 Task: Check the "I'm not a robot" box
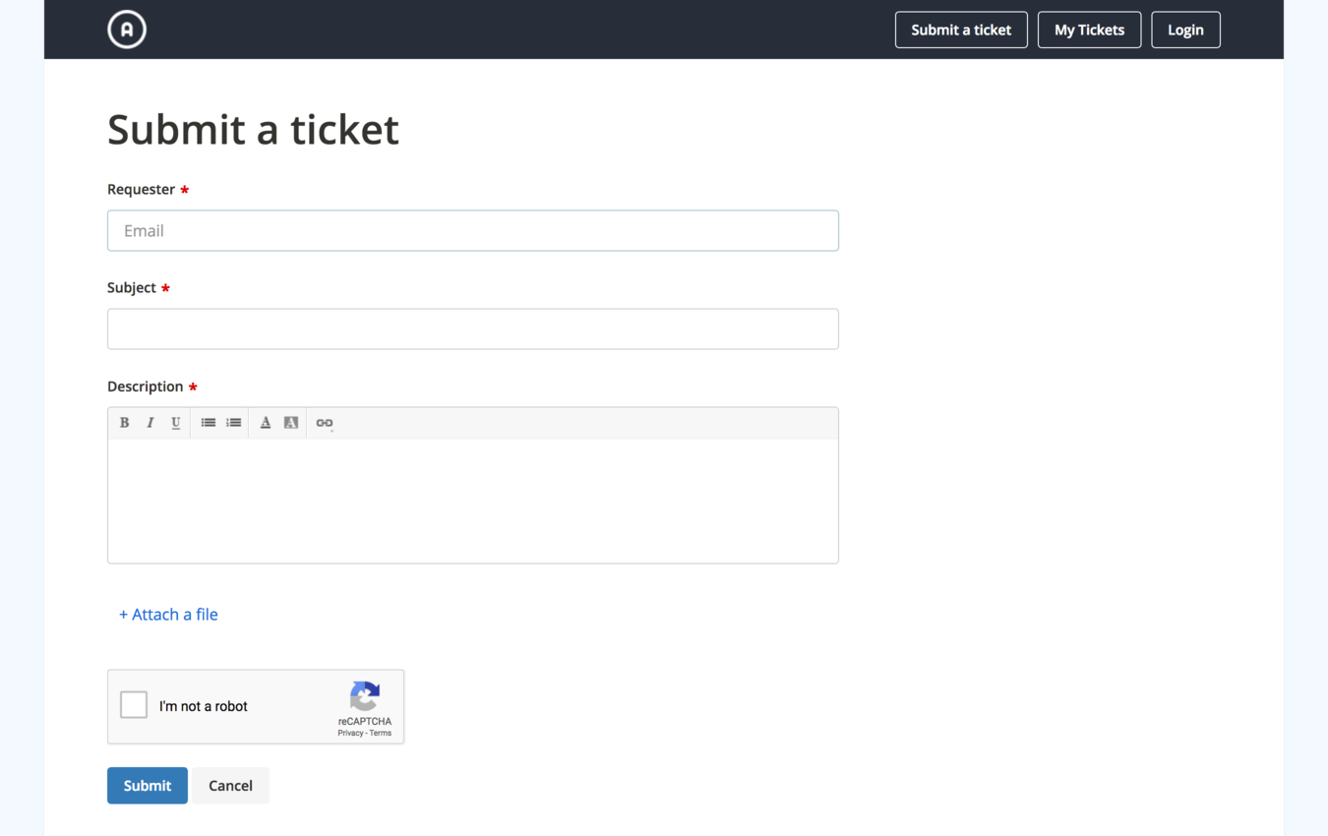coord(134,705)
